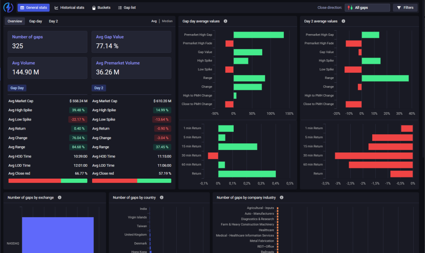Image resolution: width=425 pixels, height=253 pixels.
Task: Click Gap Day Avg Close red 66.77 %
Action: click(x=81, y=173)
